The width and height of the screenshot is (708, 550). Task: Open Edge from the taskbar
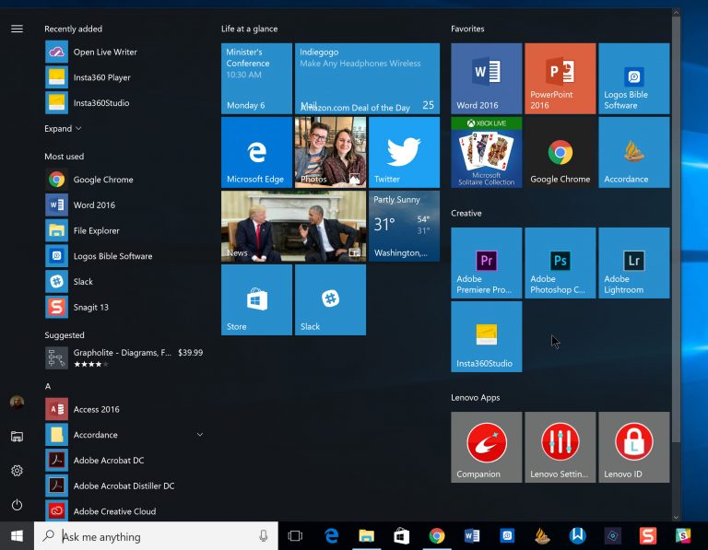click(332, 536)
